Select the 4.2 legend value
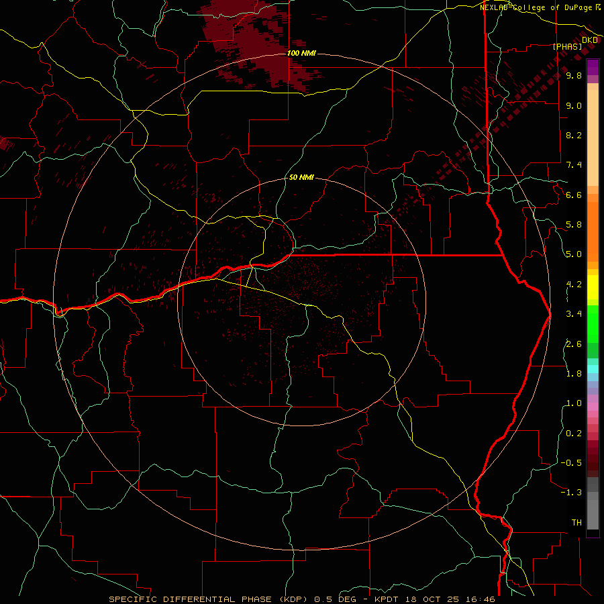The width and height of the screenshot is (604, 604). pyautogui.click(x=574, y=285)
